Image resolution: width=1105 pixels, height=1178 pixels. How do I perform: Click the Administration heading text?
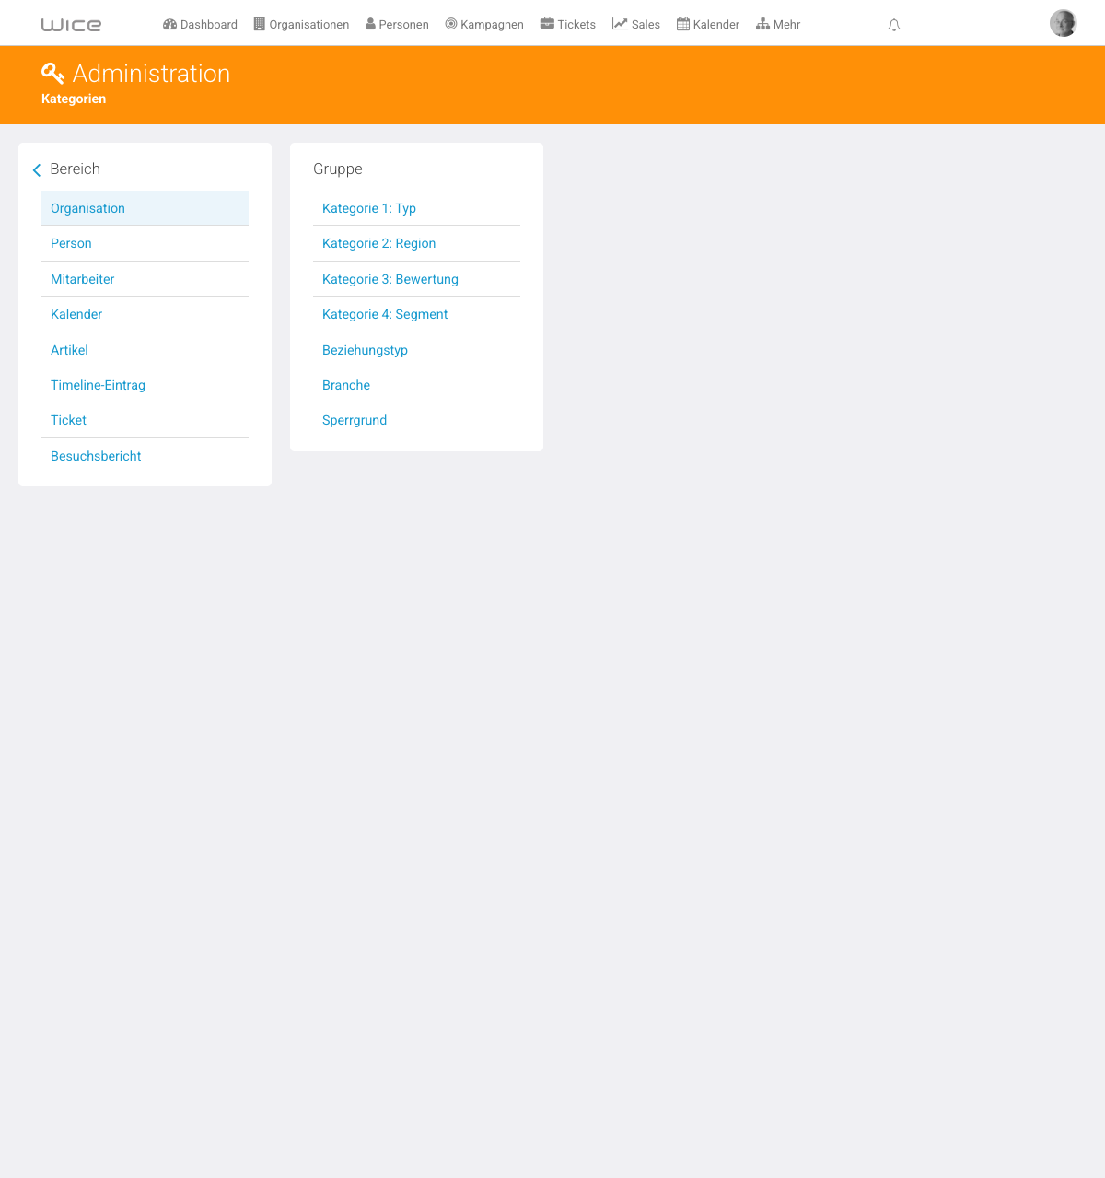pyautogui.click(x=151, y=74)
